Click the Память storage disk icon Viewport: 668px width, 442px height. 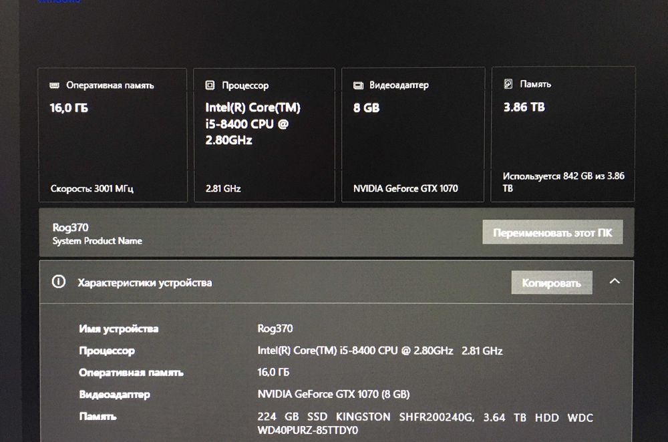tap(508, 84)
